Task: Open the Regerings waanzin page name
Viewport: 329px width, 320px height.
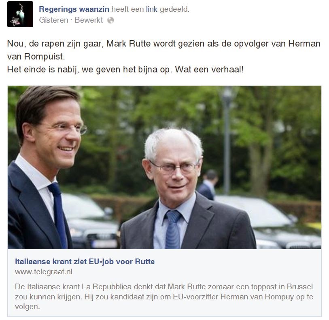Action: (74, 9)
